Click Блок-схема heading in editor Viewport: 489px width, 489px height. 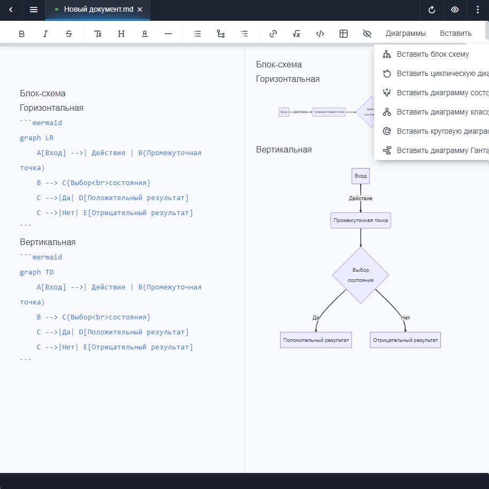43,94
